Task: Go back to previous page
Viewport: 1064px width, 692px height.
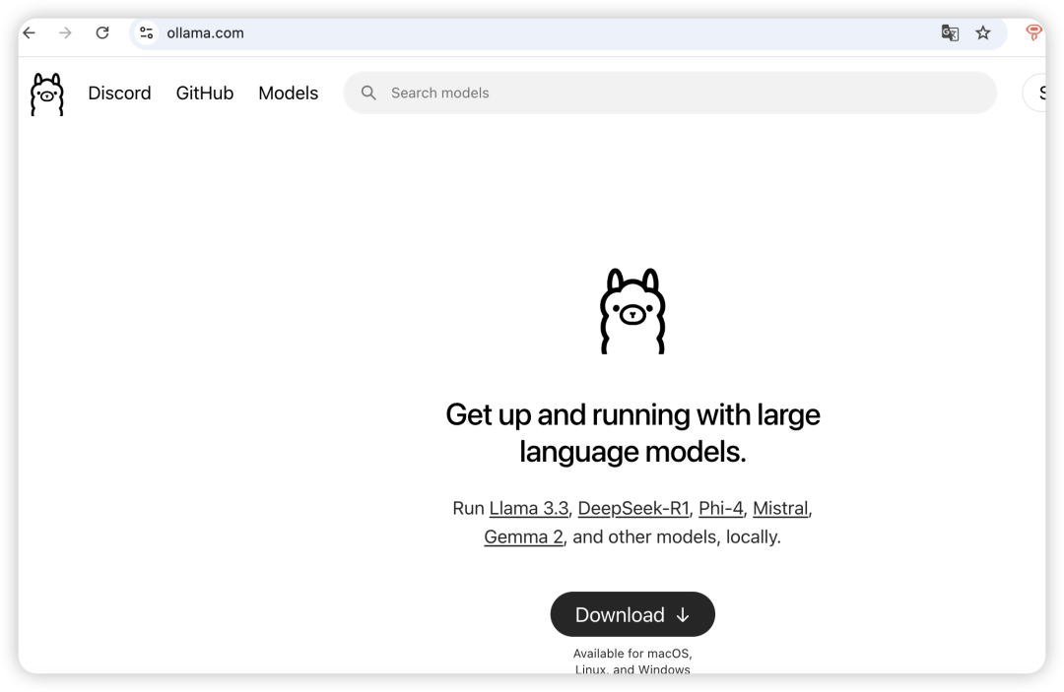Action: pyautogui.click(x=30, y=32)
